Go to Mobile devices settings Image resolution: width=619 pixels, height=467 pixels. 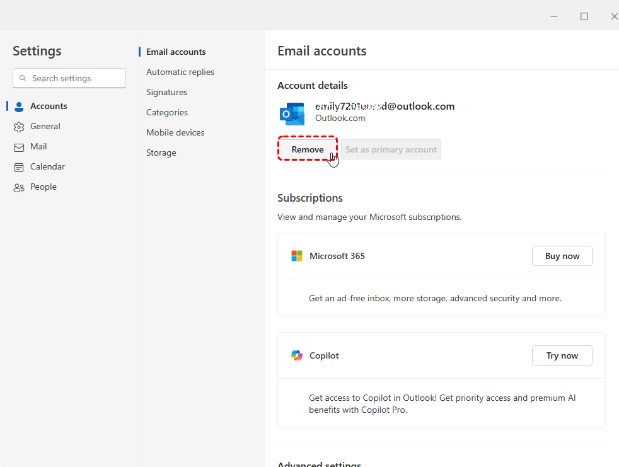[175, 133]
